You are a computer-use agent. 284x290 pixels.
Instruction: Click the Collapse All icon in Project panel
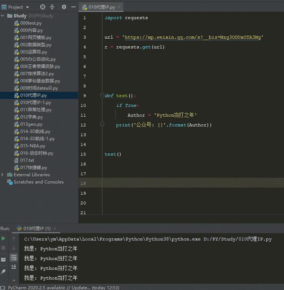(x=52, y=7)
